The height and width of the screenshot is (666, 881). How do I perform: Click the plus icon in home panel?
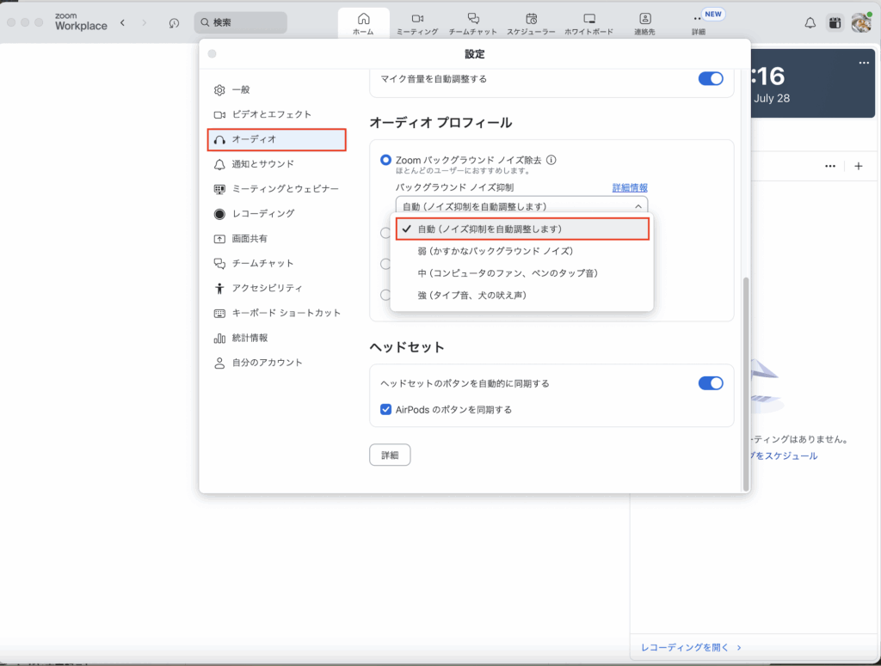[859, 166]
